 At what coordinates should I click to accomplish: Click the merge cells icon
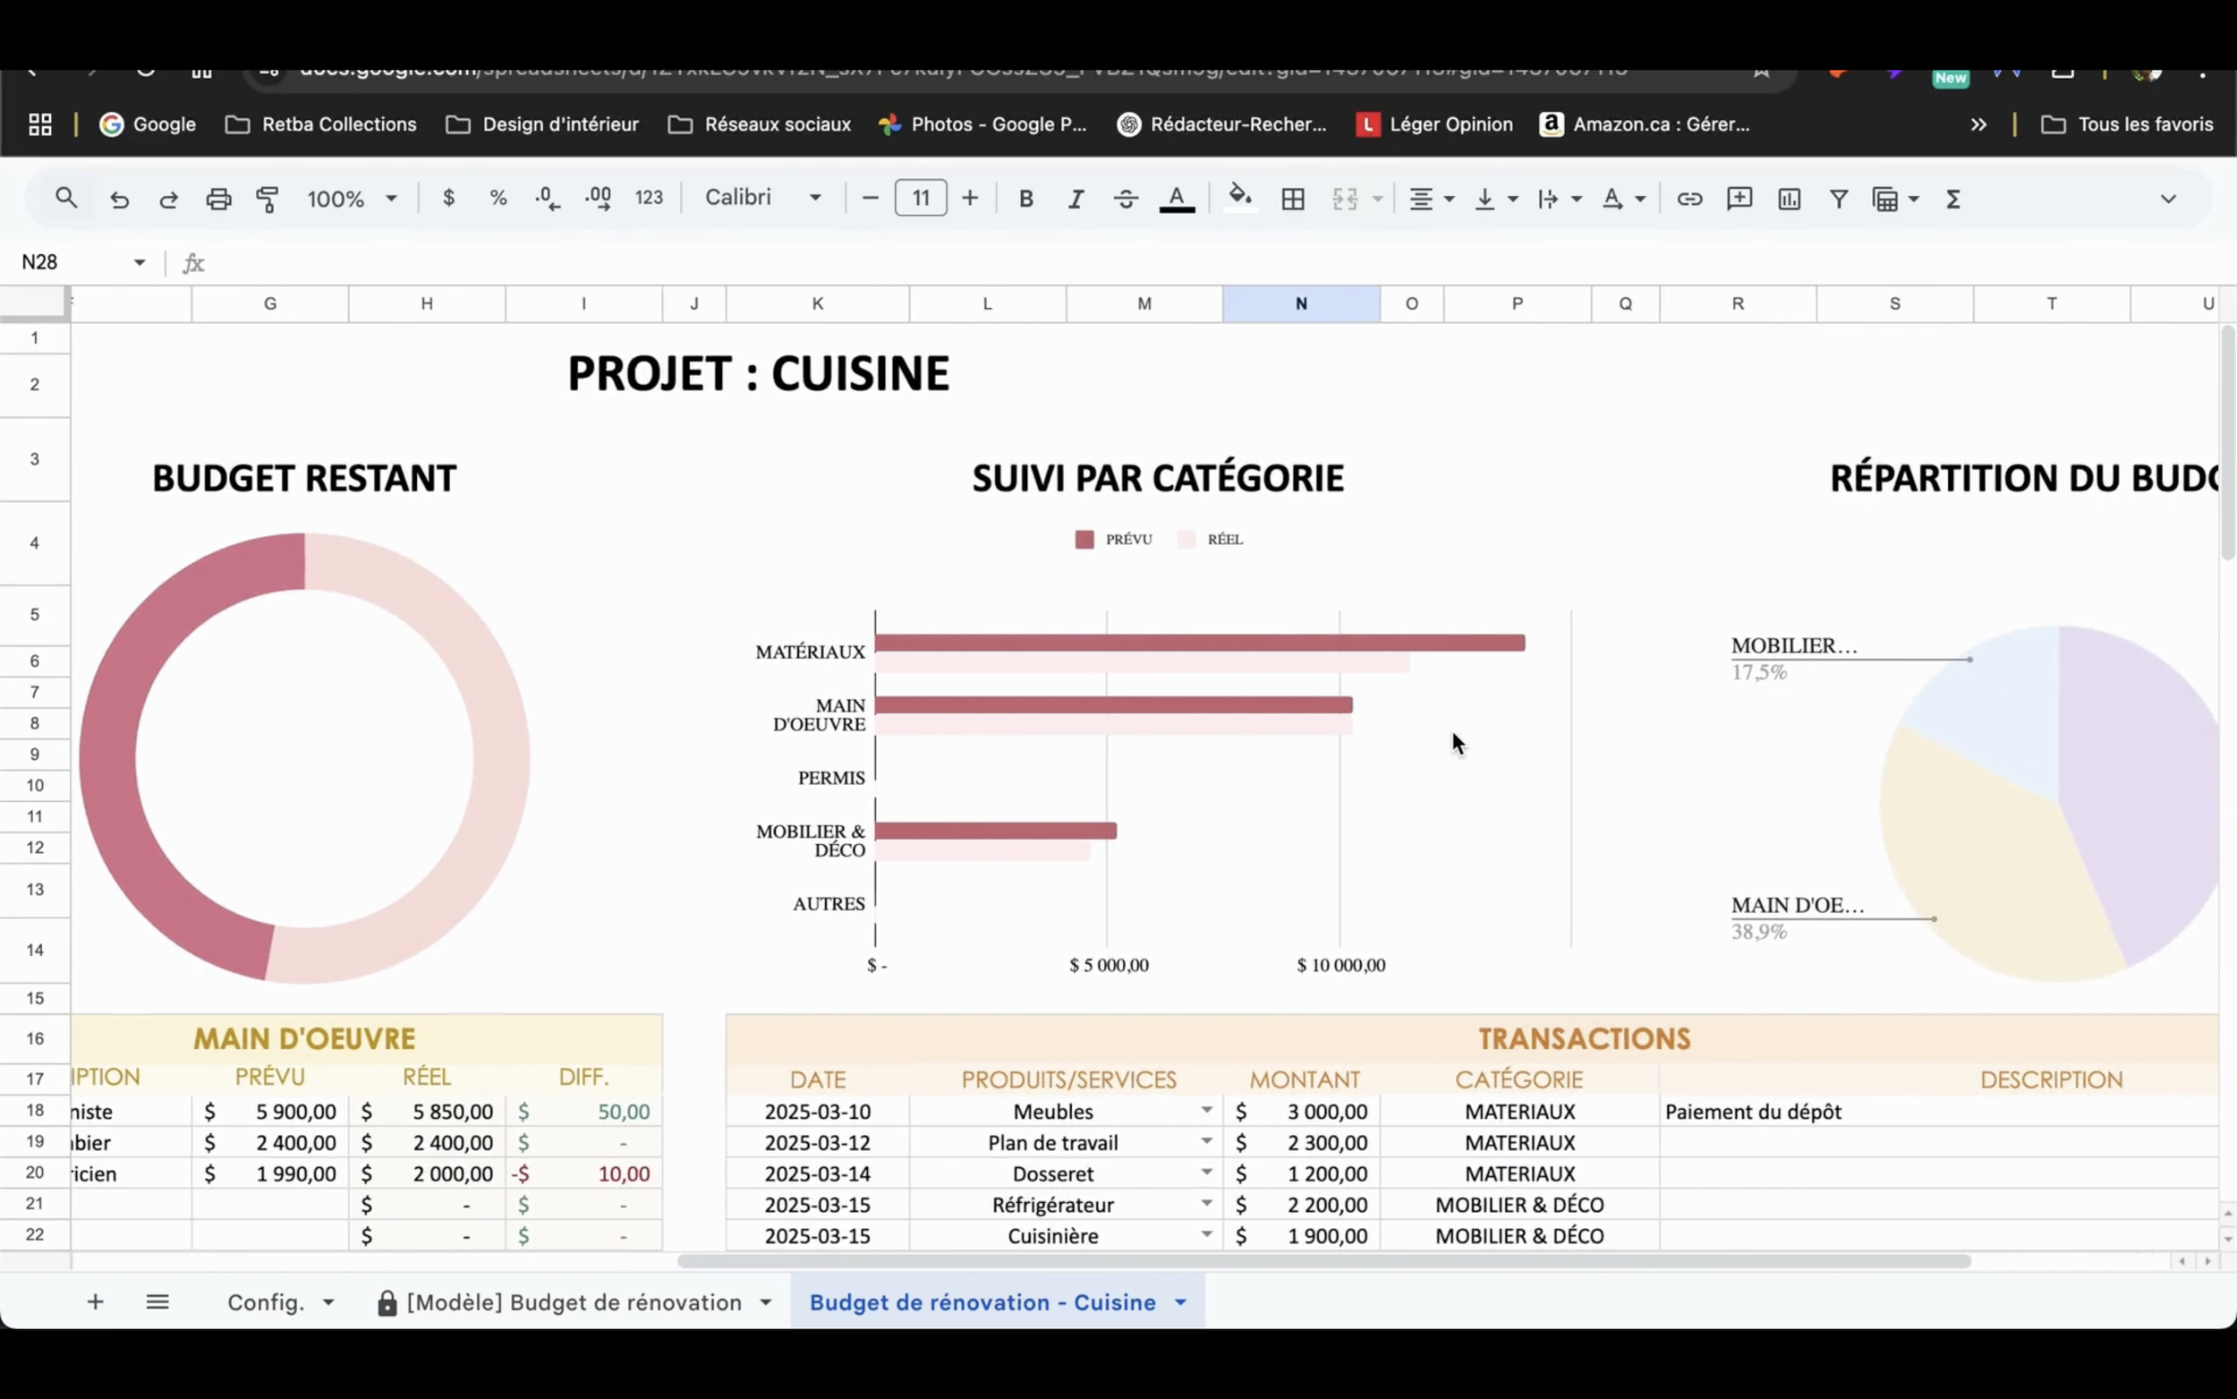[x=1345, y=199]
